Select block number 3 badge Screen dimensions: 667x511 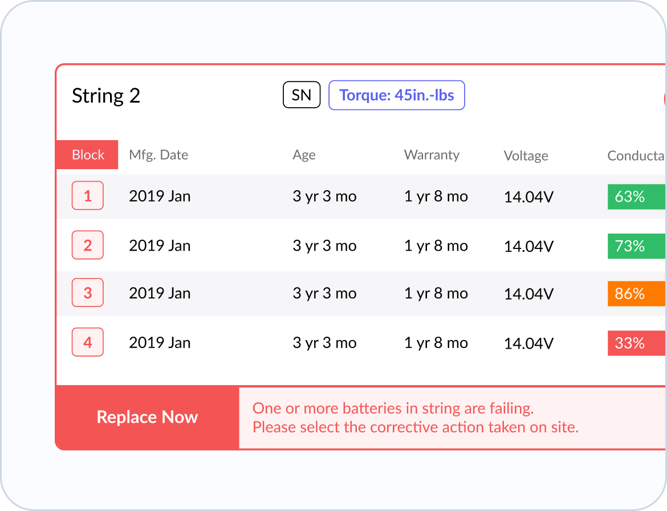tap(88, 292)
